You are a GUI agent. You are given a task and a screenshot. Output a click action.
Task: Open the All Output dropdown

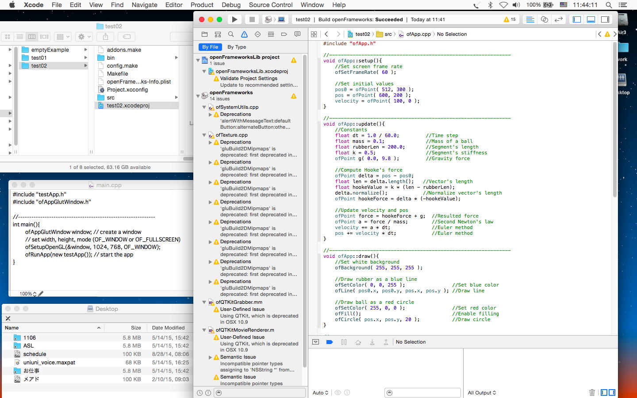(x=482, y=393)
